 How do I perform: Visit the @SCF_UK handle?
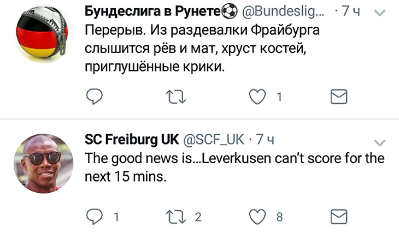(x=214, y=140)
